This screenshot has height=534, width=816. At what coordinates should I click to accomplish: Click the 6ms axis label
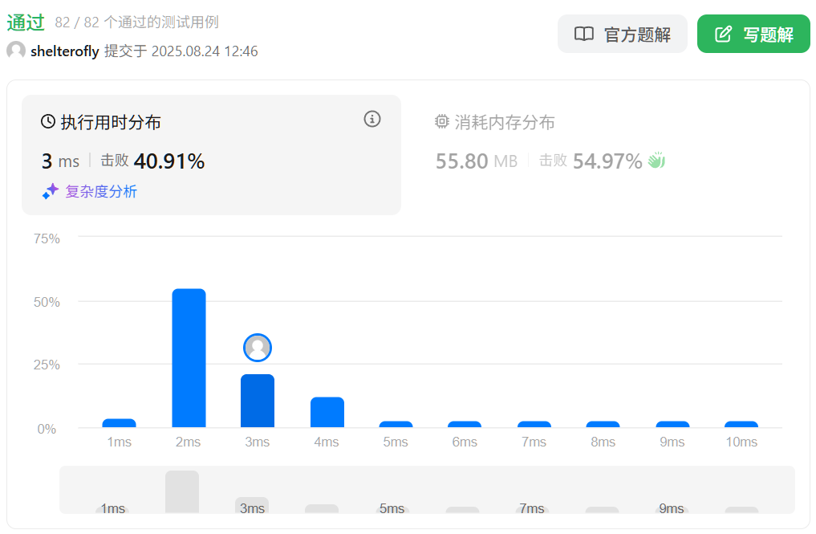coord(465,442)
